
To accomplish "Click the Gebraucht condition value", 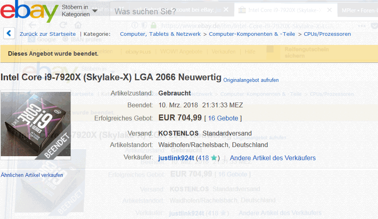I will 175,93.
